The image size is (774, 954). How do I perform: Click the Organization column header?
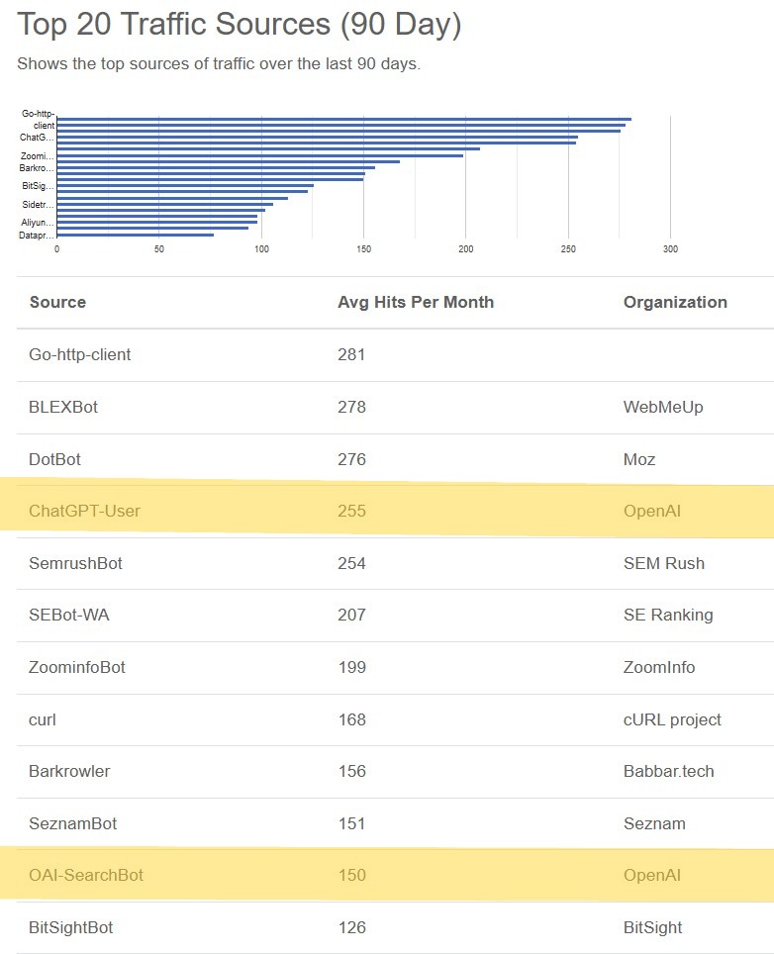675,303
